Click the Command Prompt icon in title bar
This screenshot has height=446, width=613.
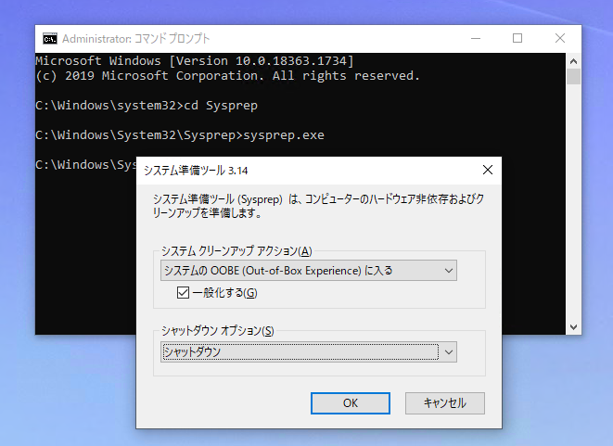click(50, 39)
